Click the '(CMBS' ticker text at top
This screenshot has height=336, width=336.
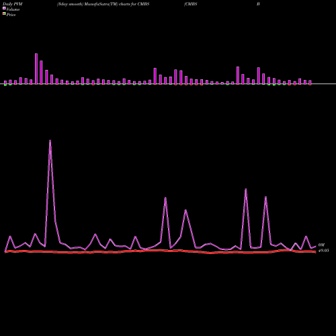coord(191,4)
